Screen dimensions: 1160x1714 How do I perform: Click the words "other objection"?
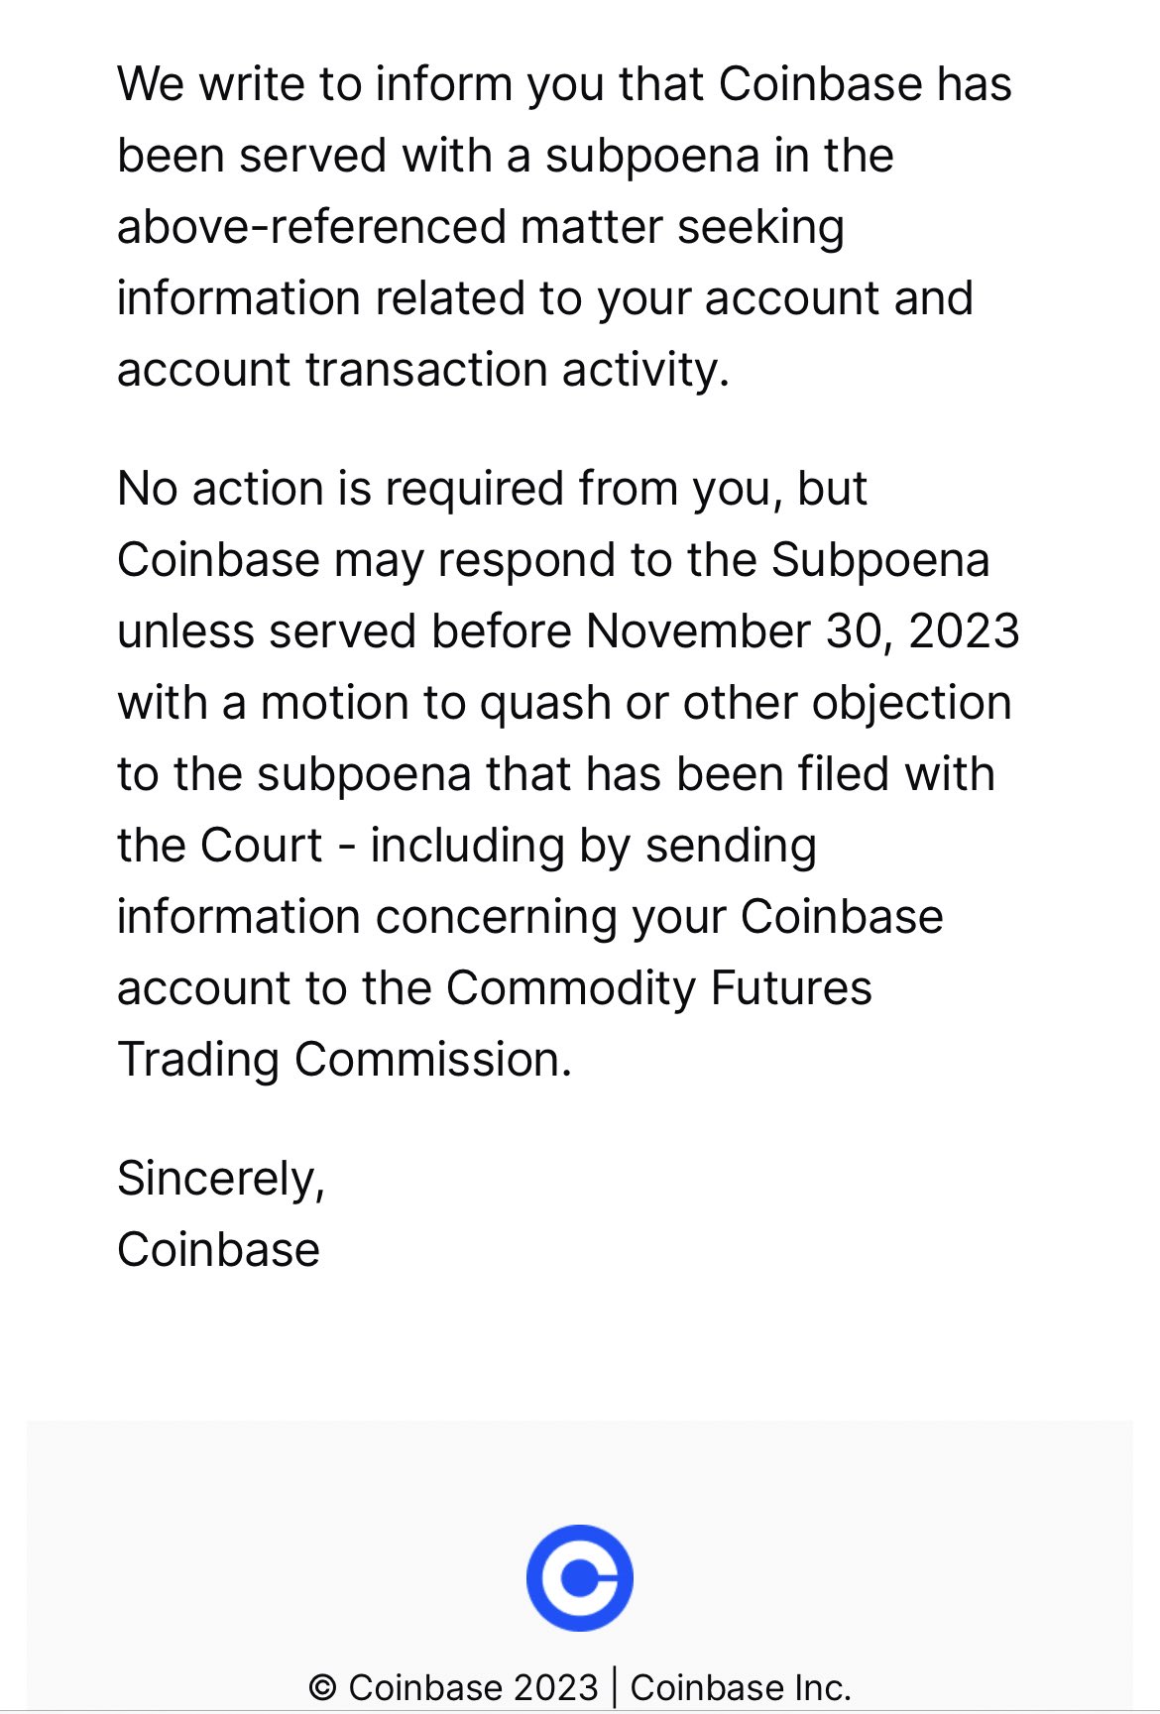pyautogui.click(x=847, y=703)
